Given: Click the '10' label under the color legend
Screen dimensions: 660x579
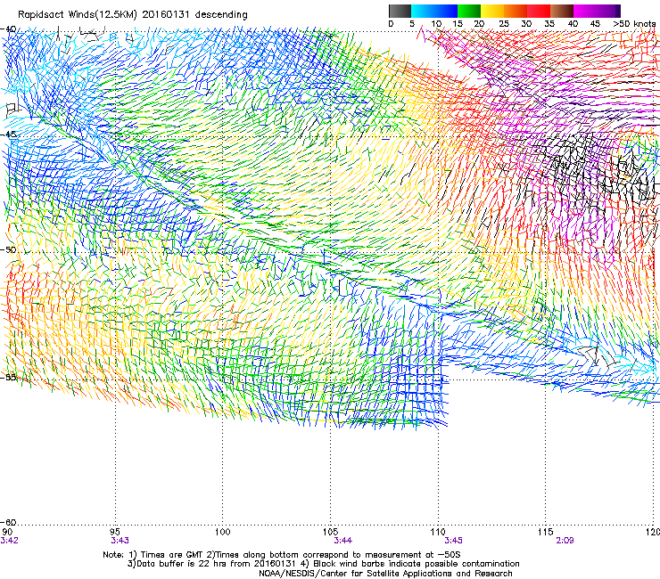Looking at the screenshot, I should click(x=436, y=23).
